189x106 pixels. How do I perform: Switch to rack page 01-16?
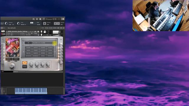43,28
